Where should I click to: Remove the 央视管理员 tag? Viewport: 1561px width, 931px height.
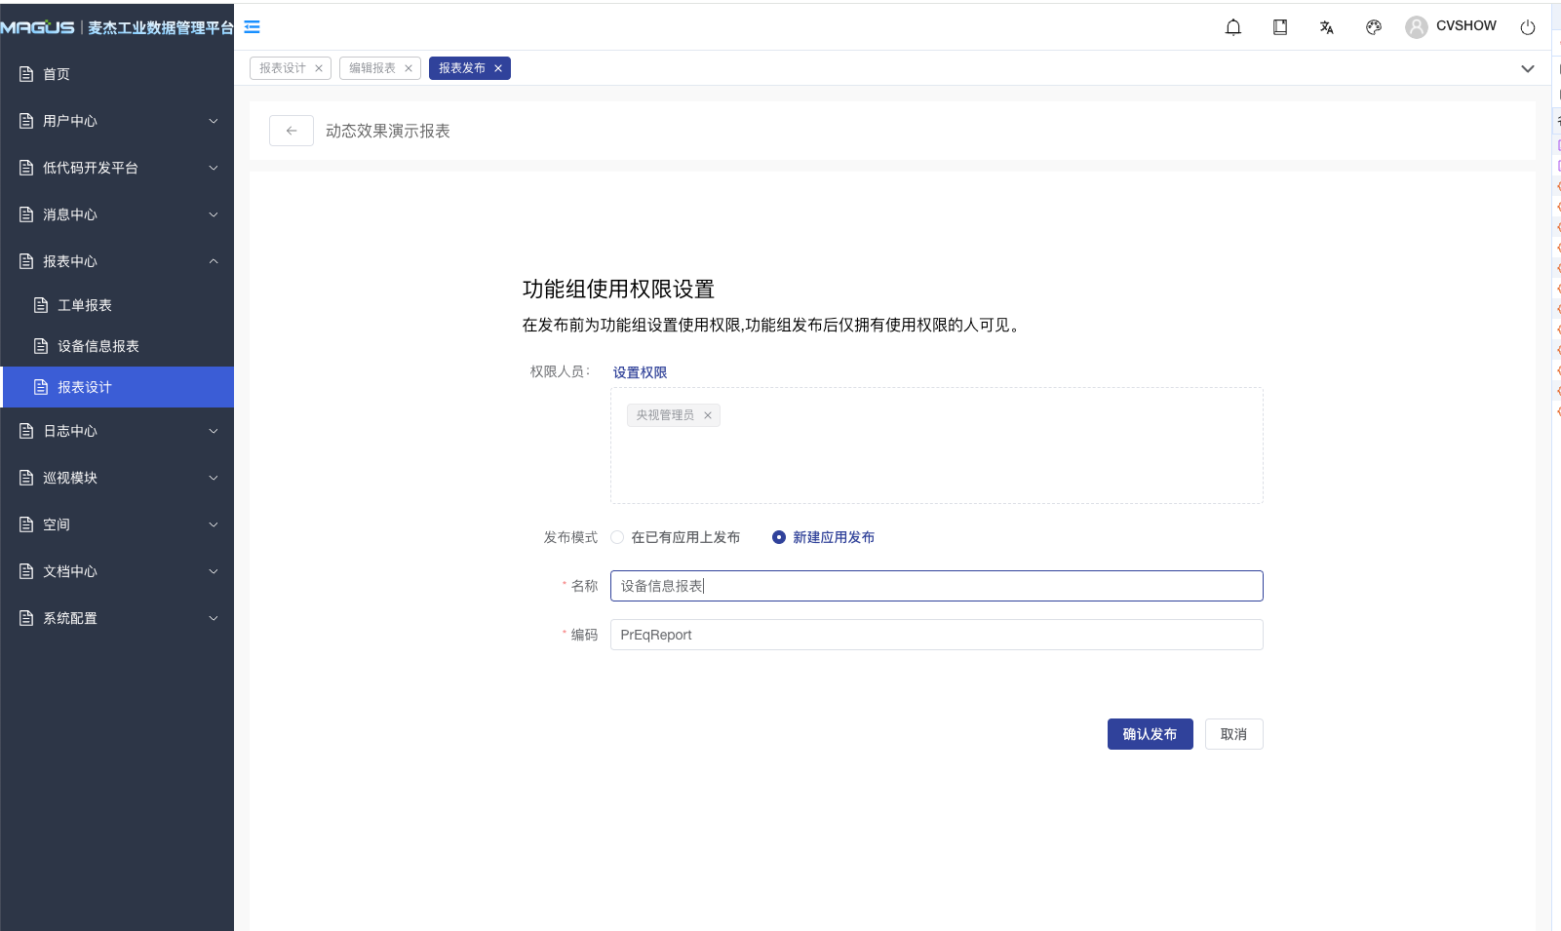[x=708, y=415]
